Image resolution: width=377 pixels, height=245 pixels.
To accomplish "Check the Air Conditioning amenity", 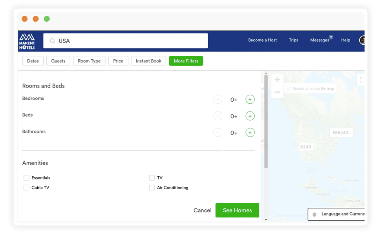I will click(152, 188).
